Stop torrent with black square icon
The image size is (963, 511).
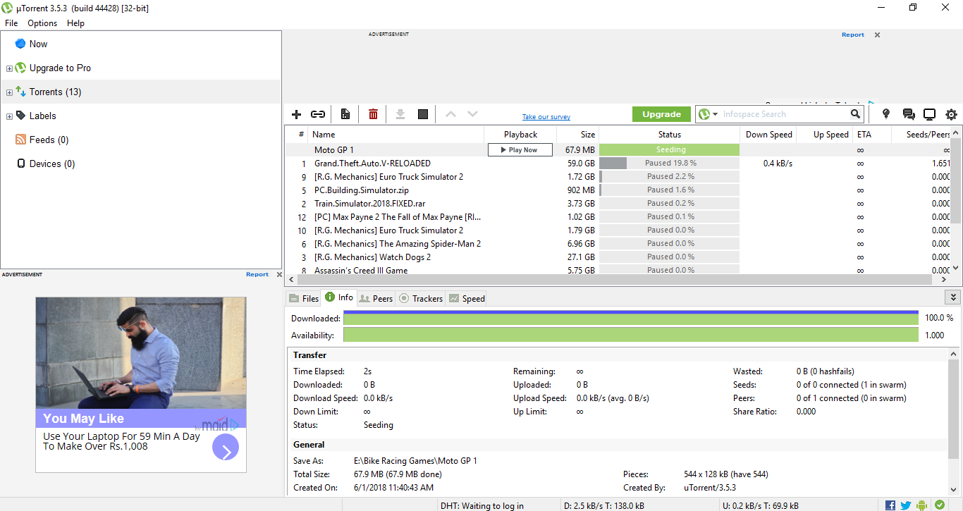pyautogui.click(x=423, y=114)
